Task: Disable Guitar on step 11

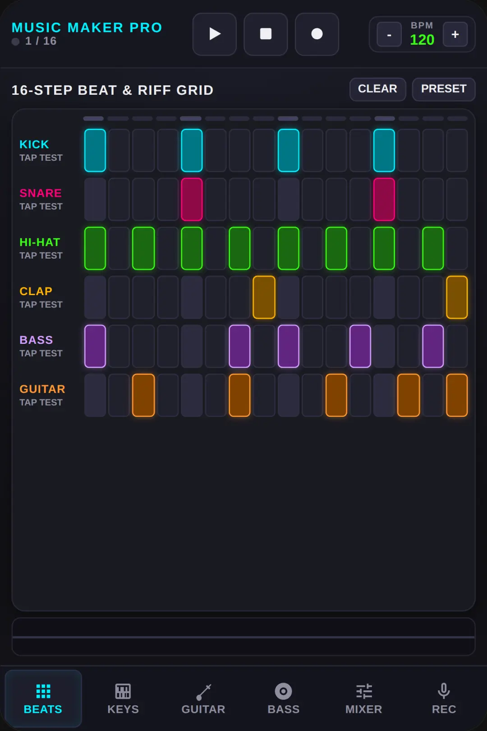Action: 336,395
